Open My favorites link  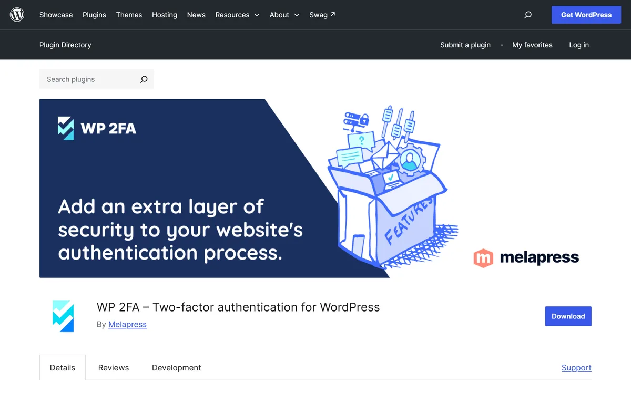532,45
